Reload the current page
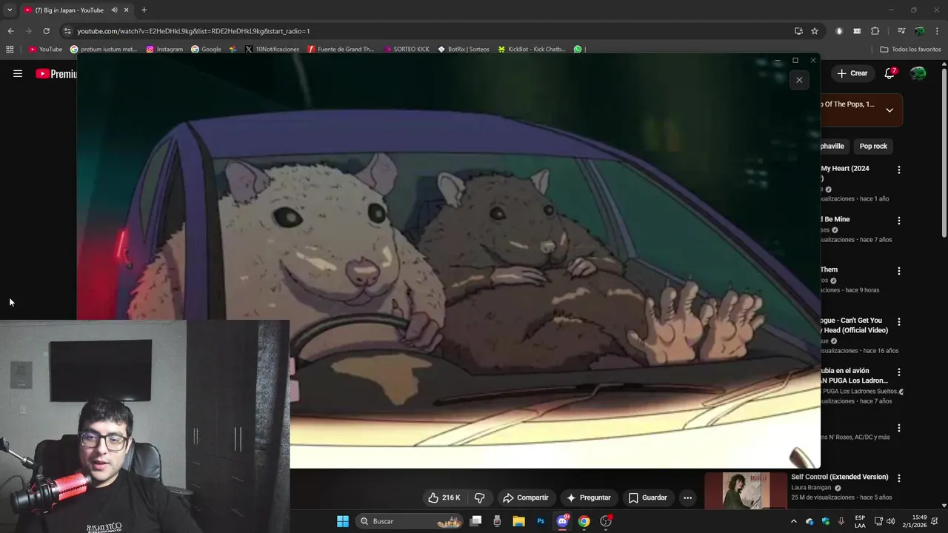 (46, 31)
